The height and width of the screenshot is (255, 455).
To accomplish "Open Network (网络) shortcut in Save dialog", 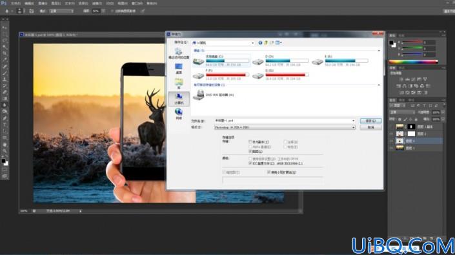I will [x=179, y=114].
